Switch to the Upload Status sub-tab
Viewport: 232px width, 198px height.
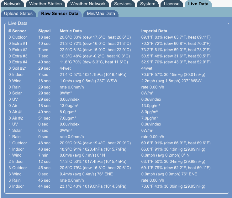18,13
